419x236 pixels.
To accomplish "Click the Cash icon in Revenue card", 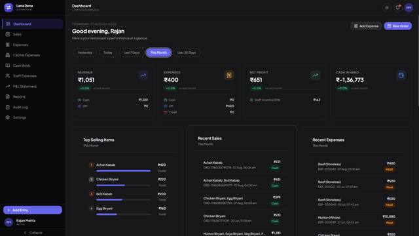I will (x=79, y=100).
